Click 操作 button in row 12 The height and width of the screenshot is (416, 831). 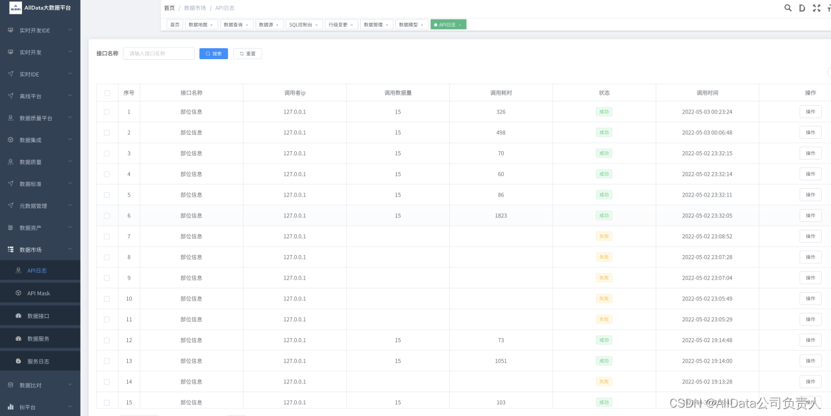coord(810,340)
